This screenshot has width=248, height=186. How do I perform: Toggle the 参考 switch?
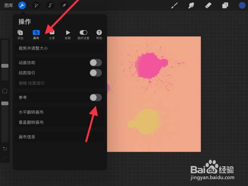click(96, 98)
